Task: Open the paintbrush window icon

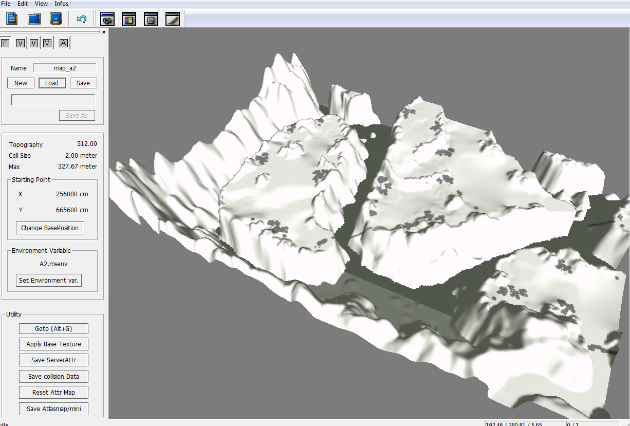Action: [x=173, y=20]
